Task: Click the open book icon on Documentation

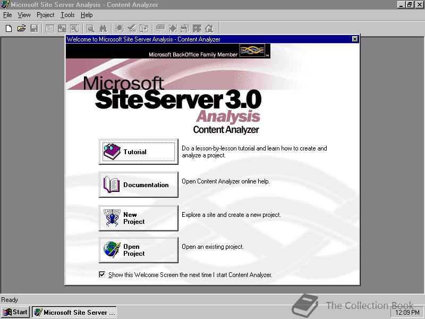Action: pos(112,184)
